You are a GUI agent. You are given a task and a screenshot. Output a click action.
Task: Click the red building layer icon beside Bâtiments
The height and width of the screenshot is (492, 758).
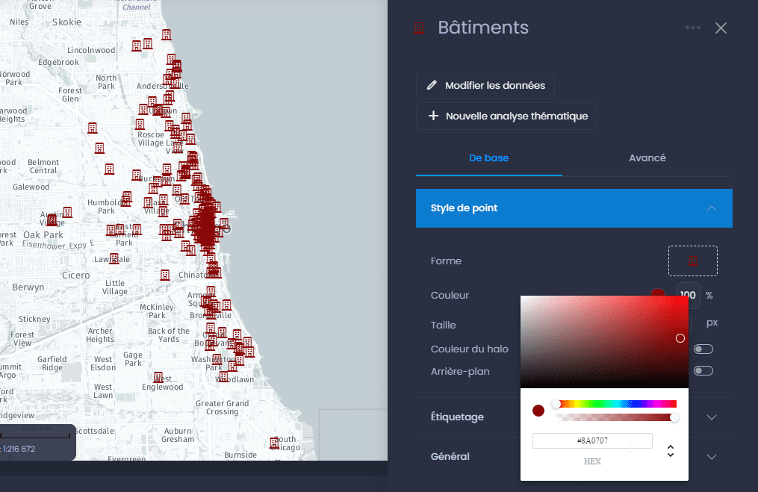coord(419,28)
